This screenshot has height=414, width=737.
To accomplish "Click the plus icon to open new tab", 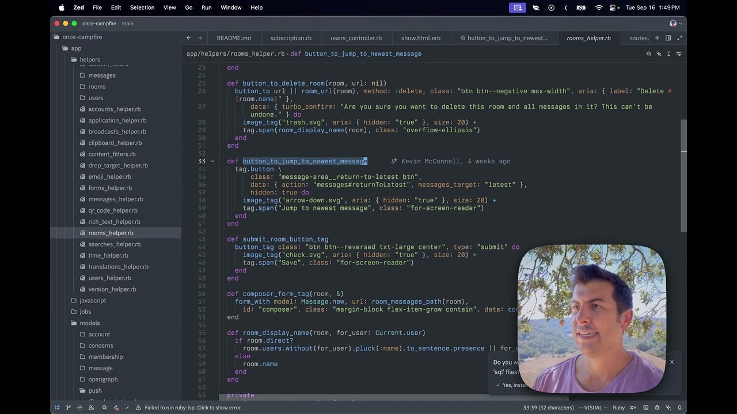I will [x=657, y=38].
